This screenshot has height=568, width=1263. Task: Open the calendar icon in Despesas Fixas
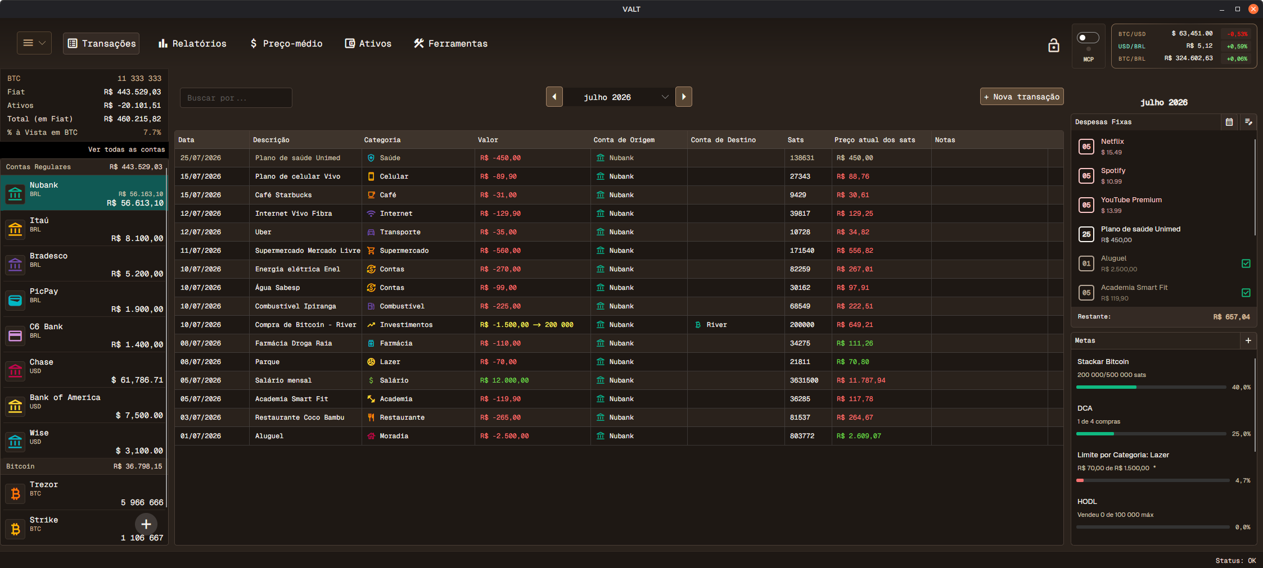(1229, 122)
